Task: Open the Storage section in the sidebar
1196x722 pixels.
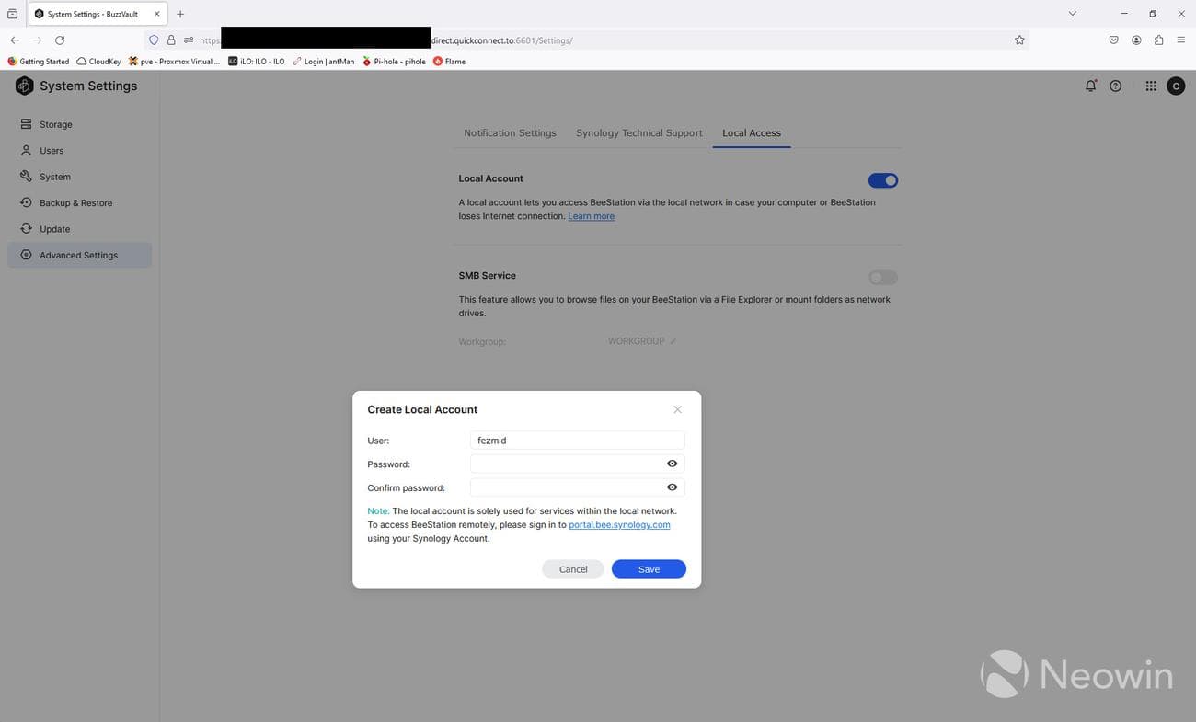Action: pos(55,123)
